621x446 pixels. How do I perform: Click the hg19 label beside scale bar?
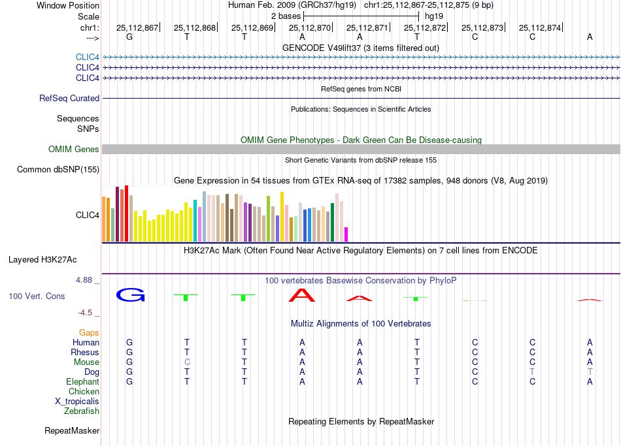tap(433, 16)
